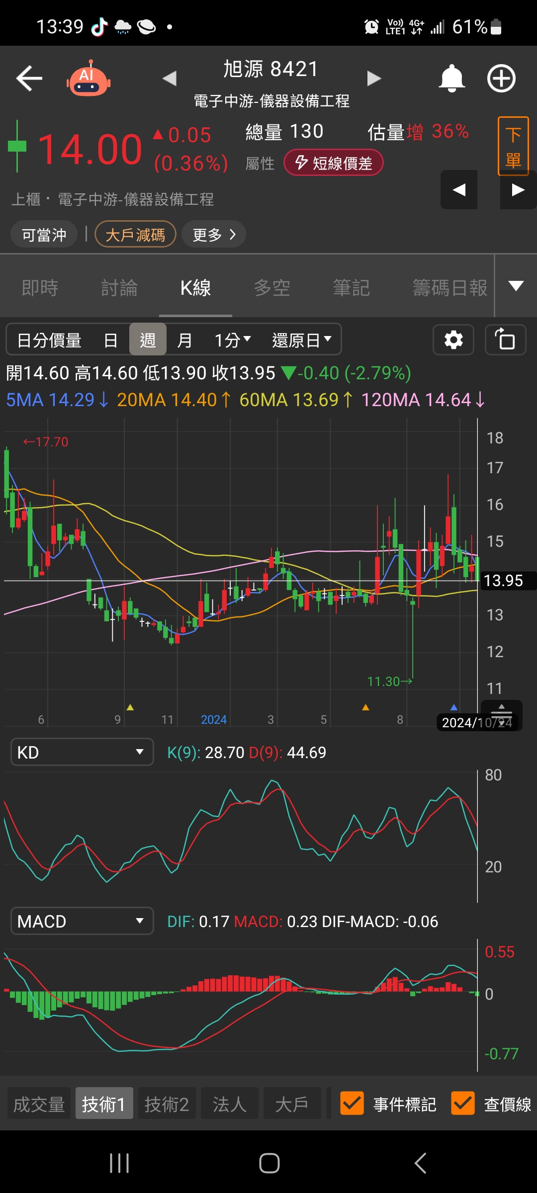Switch to the 討論 tab
The image size is (537, 1193).
[x=119, y=287]
